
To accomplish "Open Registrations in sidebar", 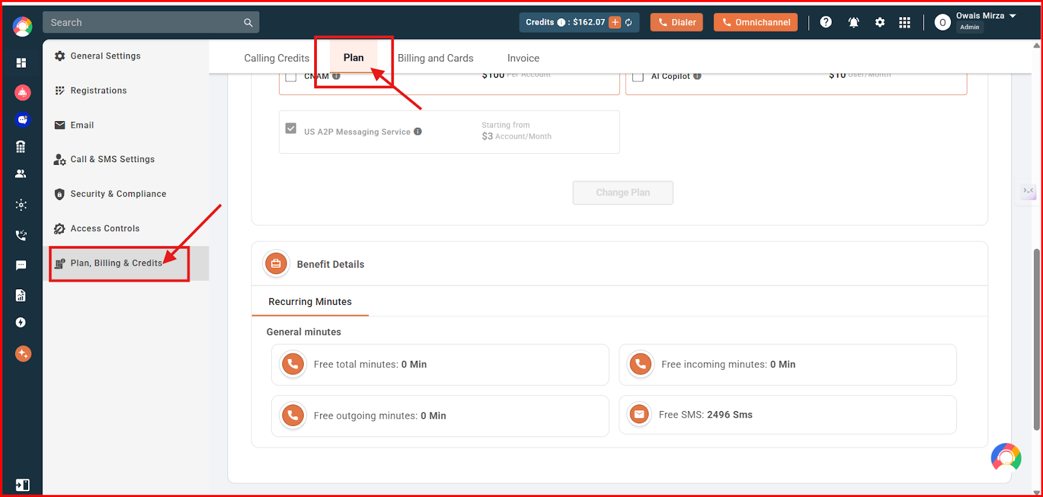I will (x=126, y=91).
